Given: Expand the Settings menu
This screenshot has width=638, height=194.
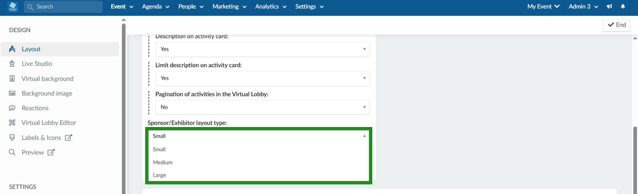Looking at the screenshot, I should [309, 7].
